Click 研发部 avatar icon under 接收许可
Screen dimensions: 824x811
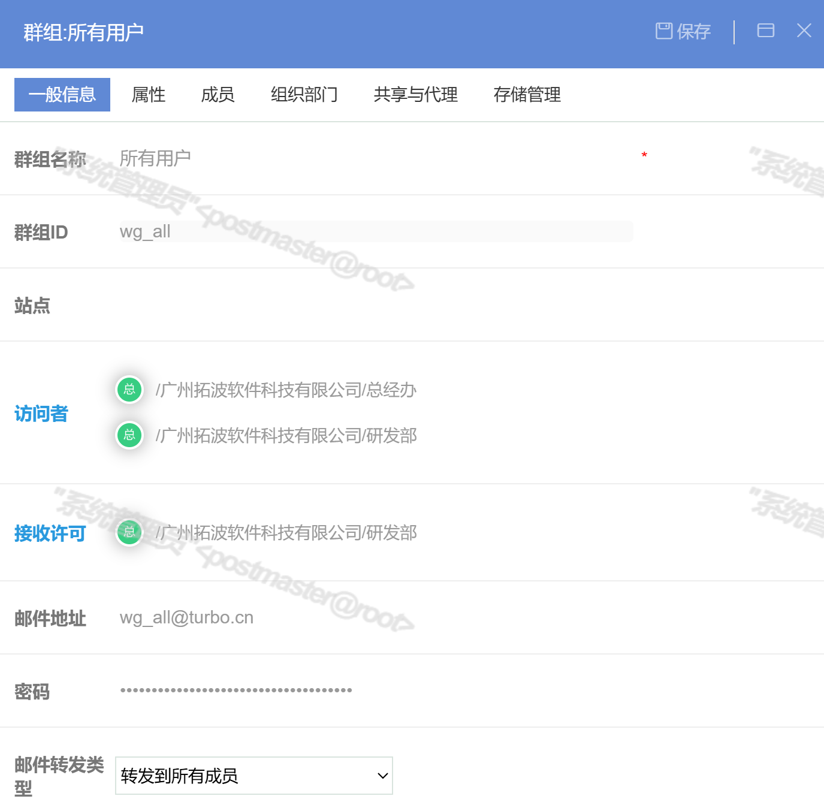coord(129,532)
